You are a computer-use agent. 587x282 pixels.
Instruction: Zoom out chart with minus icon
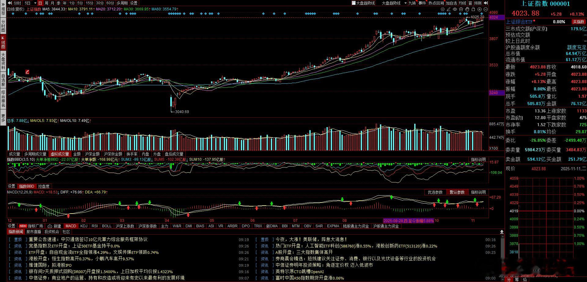tap(485, 9)
